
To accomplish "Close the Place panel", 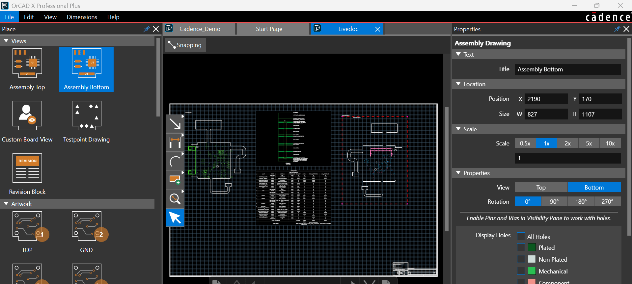I will point(156,29).
